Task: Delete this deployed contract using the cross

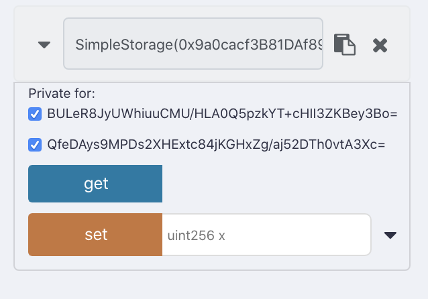Action: (380, 45)
